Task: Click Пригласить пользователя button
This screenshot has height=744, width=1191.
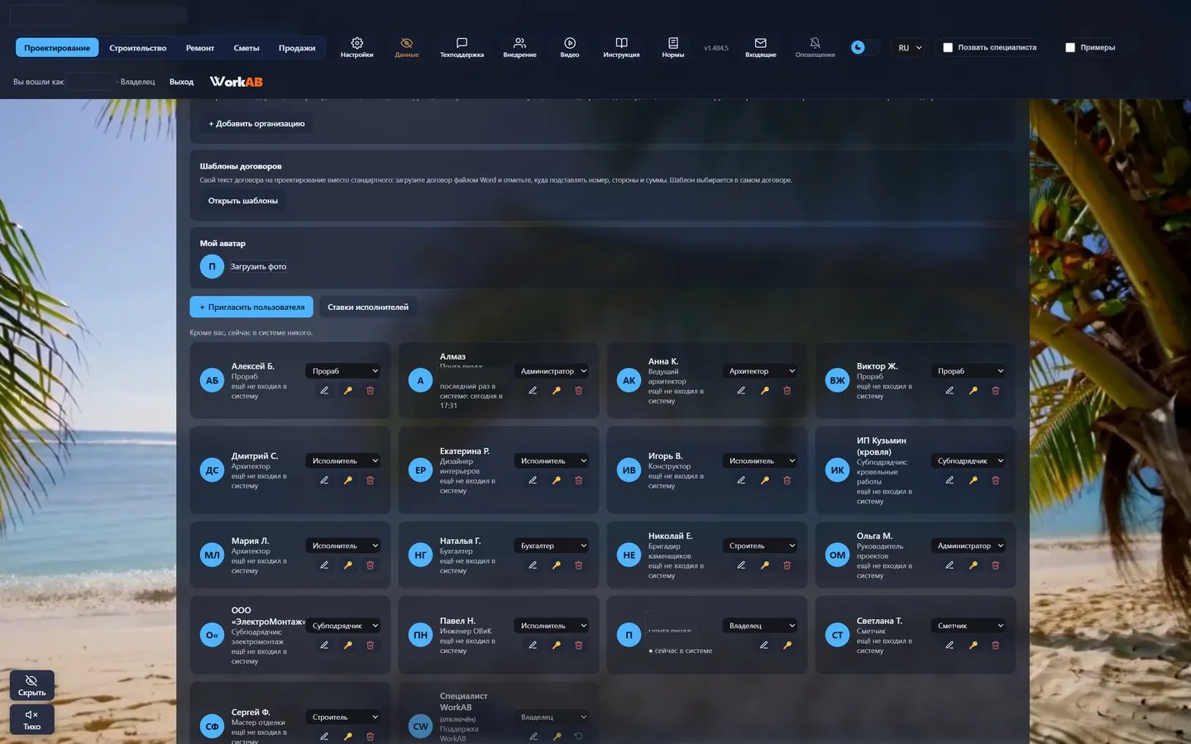Action: pyautogui.click(x=251, y=307)
